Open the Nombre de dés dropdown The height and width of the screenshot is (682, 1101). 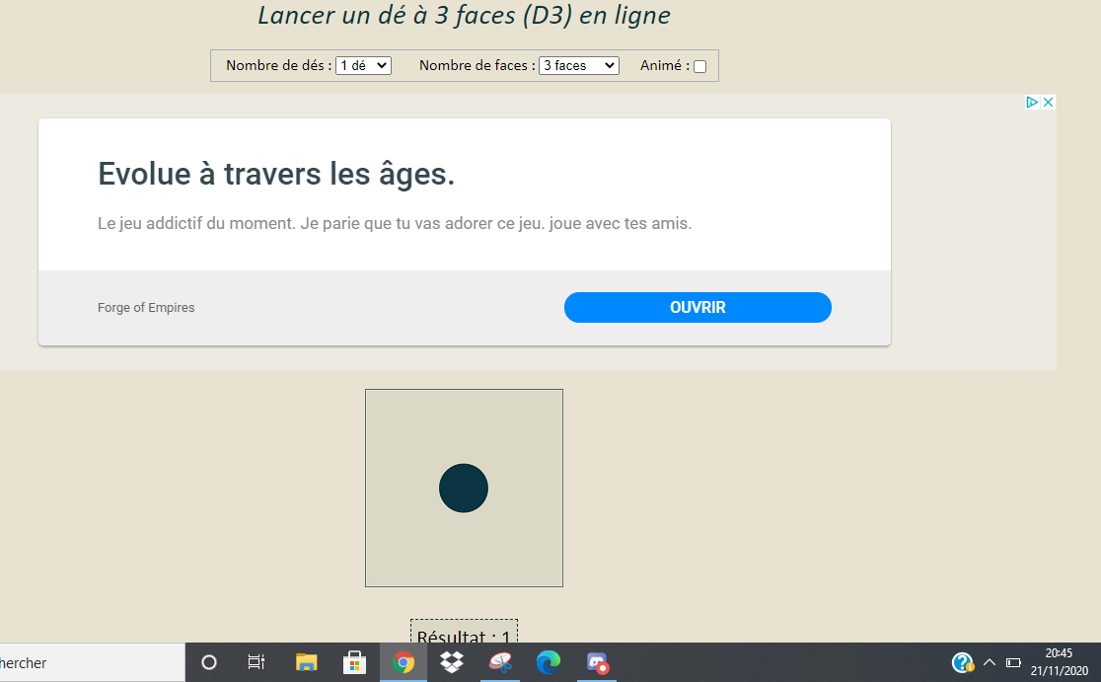pyautogui.click(x=363, y=65)
